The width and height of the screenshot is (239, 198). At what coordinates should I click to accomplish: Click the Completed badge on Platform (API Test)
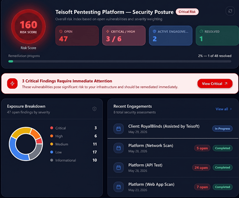(x=223, y=168)
